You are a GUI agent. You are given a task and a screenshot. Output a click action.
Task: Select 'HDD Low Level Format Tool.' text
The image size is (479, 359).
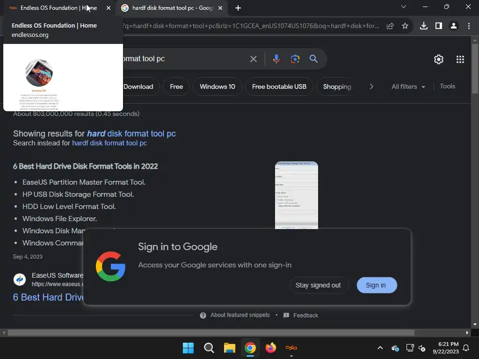pyautogui.click(x=69, y=207)
